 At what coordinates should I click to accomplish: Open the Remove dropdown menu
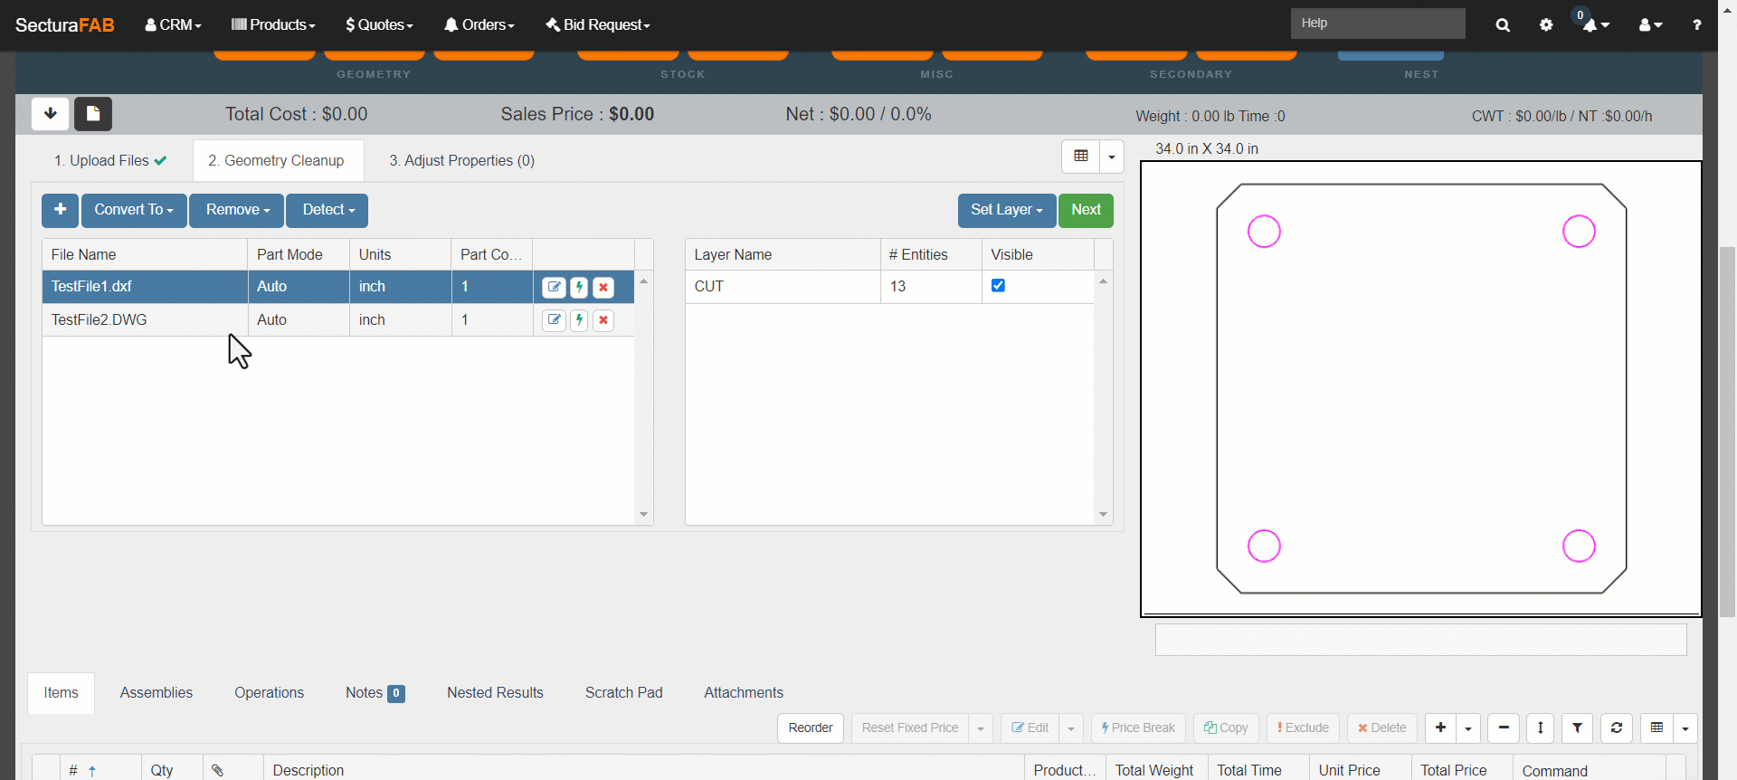point(237,210)
